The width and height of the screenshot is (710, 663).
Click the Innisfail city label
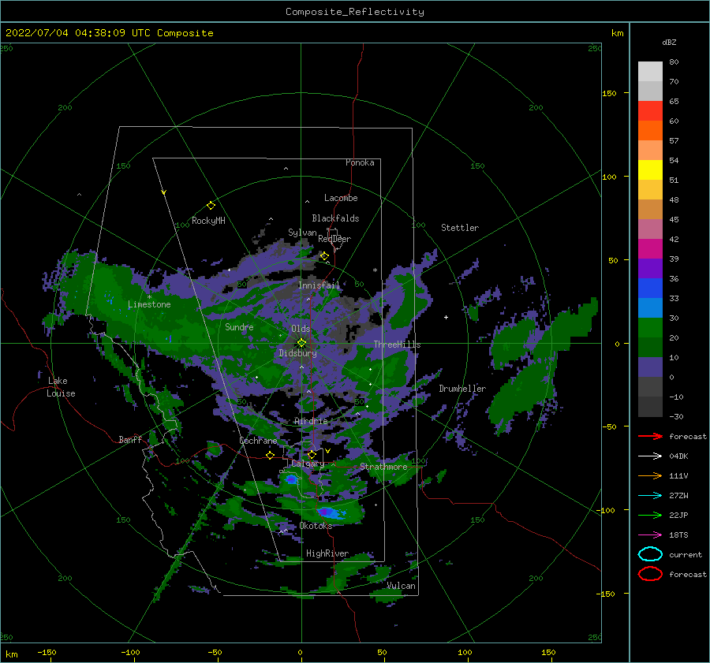pos(319,285)
